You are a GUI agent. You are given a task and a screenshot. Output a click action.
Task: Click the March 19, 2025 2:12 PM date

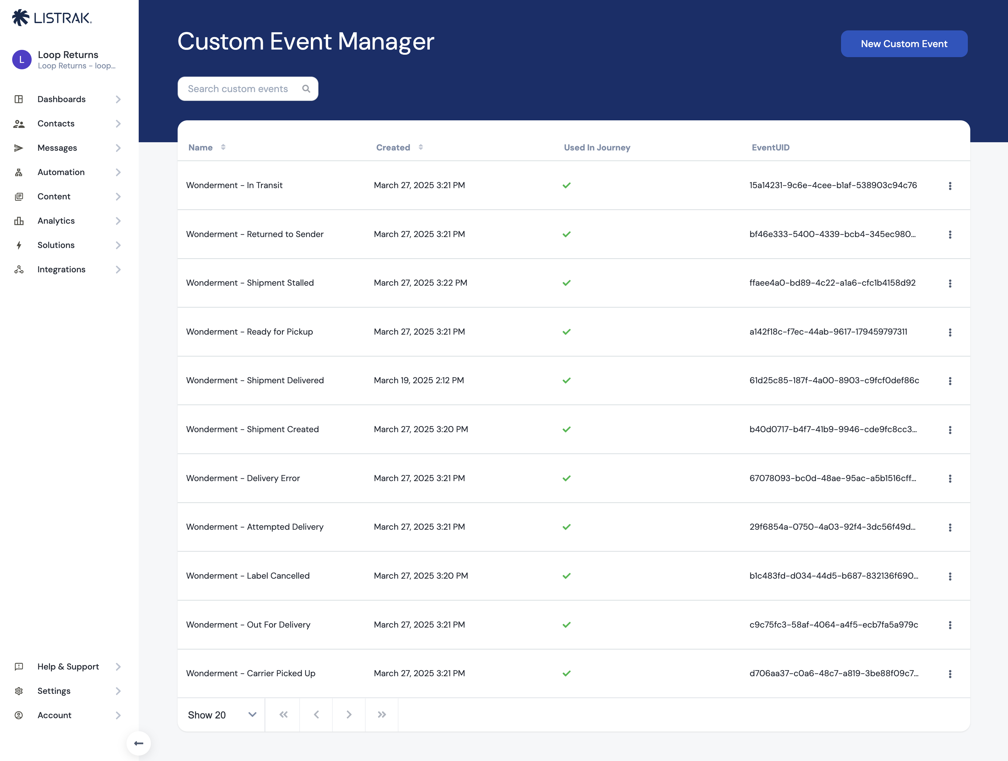419,381
